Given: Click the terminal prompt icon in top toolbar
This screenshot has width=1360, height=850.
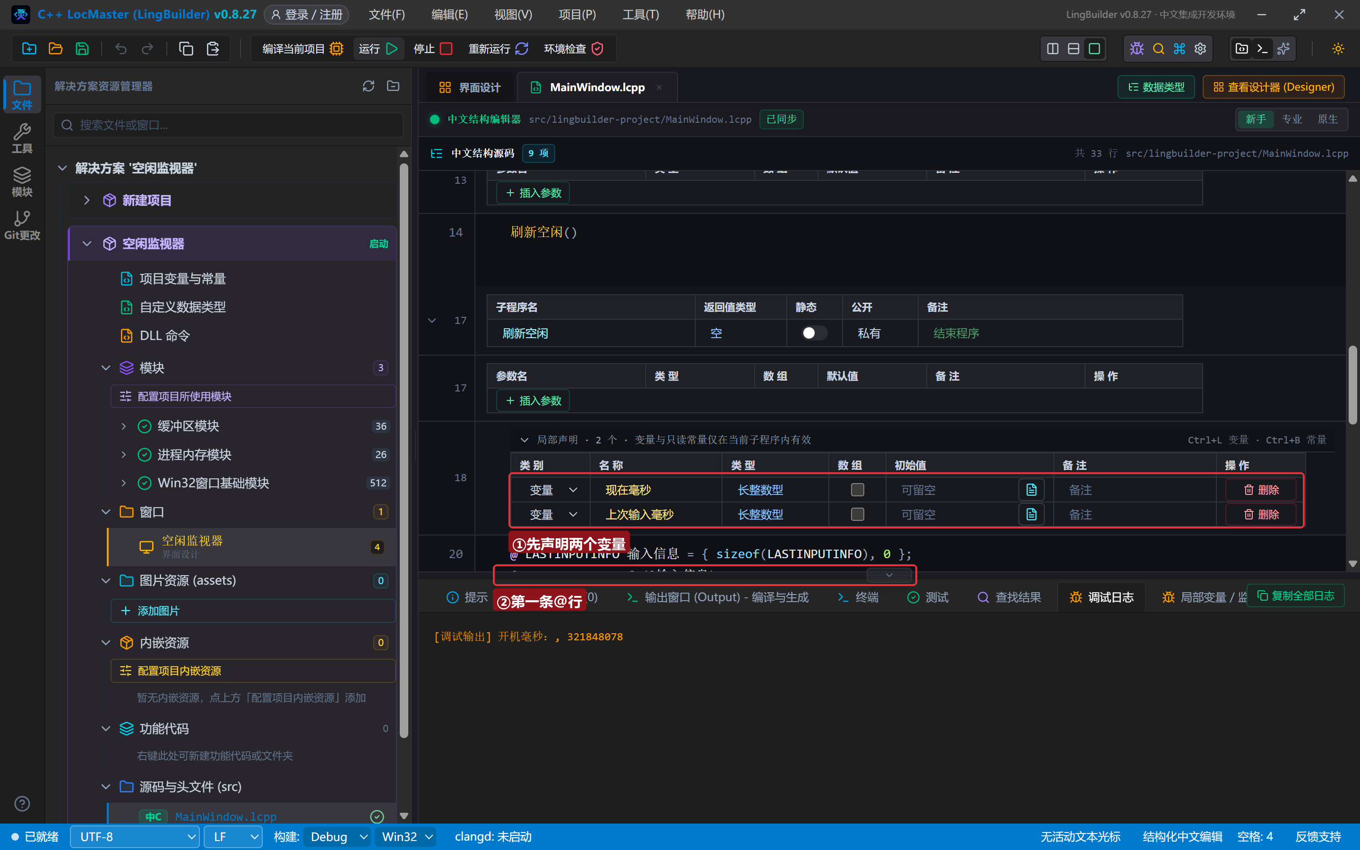Looking at the screenshot, I should [1262, 49].
